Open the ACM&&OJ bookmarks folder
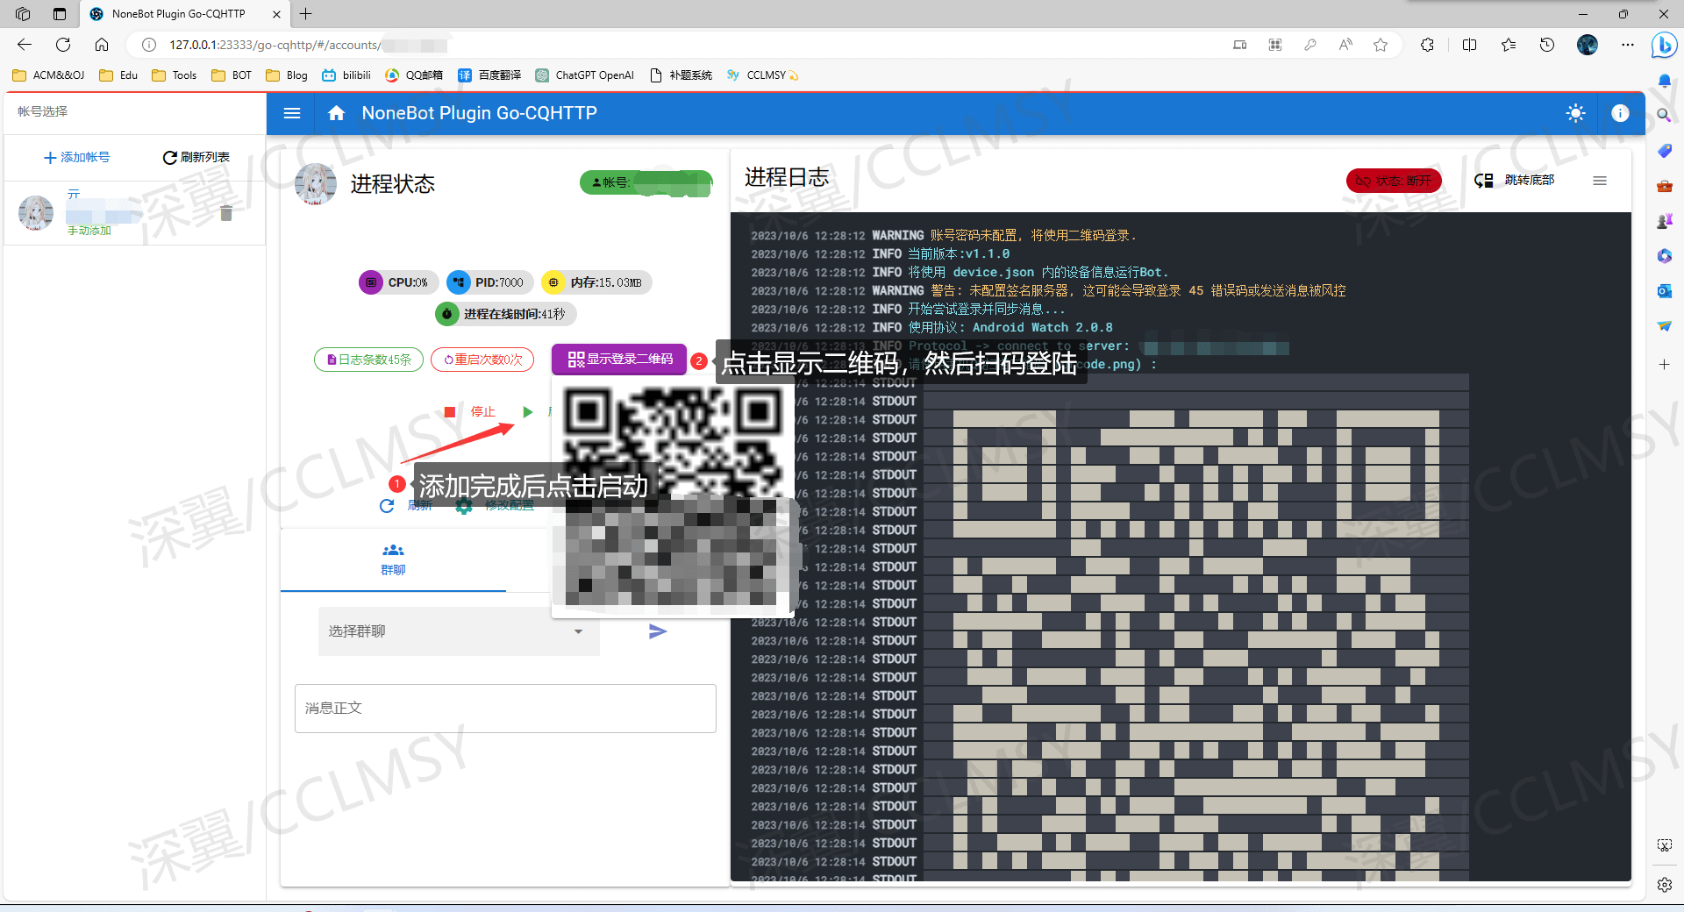The width and height of the screenshot is (1684, 912). pyautogui.click(x=48, y=75)
